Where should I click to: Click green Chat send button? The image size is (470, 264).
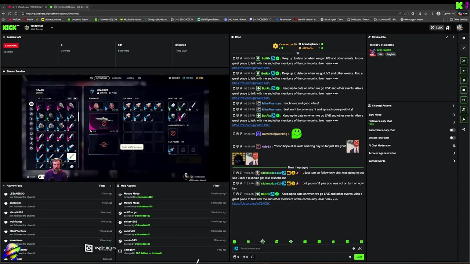tap(359, 257)
